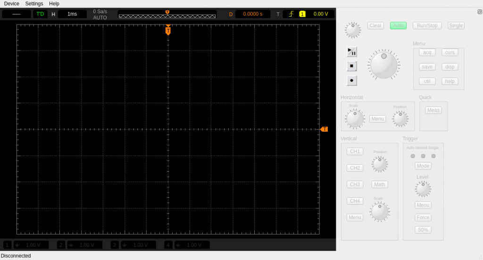Click the rising edge trigger slope icon
Image resolution: width=483 pixels, height=260 pixels.
click(x=291, y=14)
